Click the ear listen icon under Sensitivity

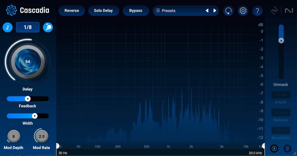point(287,148)
